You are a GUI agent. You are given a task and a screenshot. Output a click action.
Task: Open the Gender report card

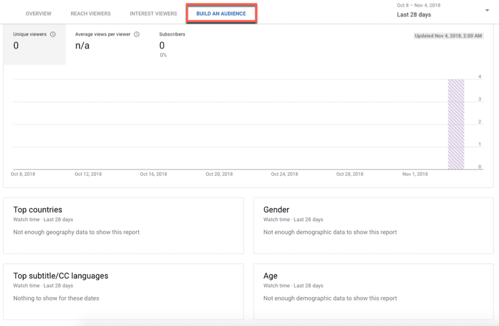pos(373,225)
